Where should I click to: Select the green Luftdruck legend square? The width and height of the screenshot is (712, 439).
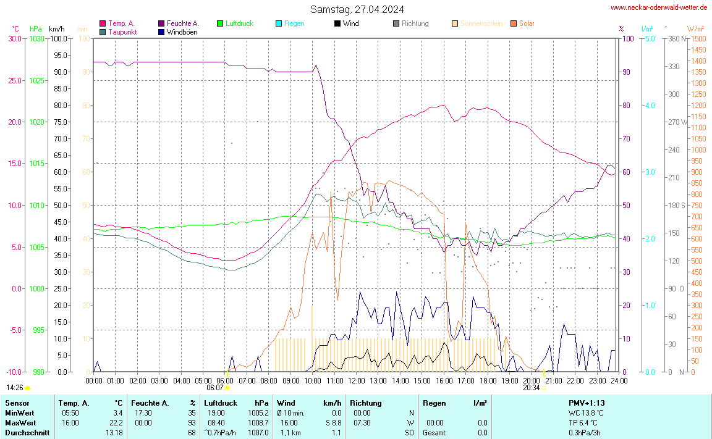[x=220, y=23]
